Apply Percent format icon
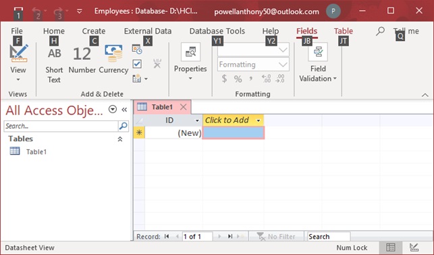The image size is (434, 255). coord(238,79)
